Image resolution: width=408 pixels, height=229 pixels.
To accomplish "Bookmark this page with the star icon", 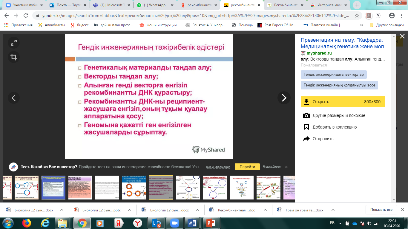I will coord(357,16).
